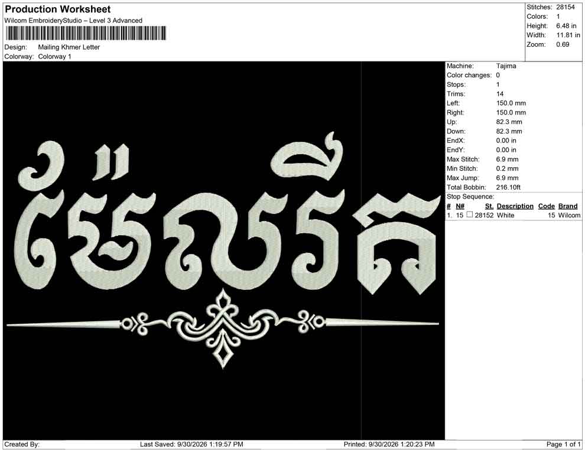Click the Total Bobbin value '216.10ft'
The image size is (585, 450).
pyautogui.click(x=508, y=187)
